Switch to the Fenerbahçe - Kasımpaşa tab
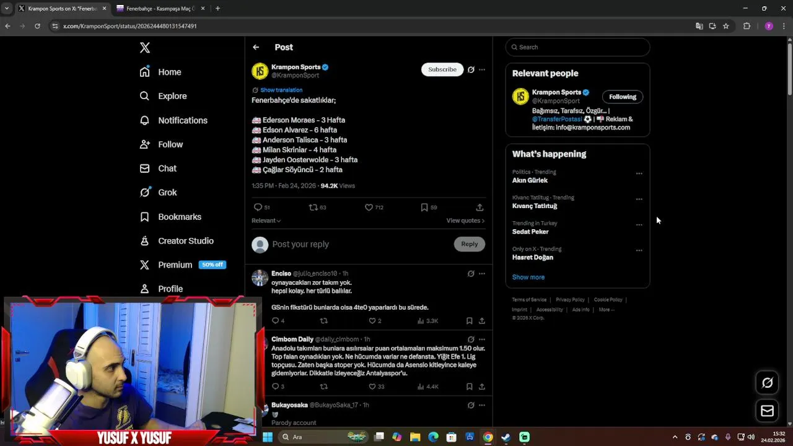This screenshot has width=793, height=446. click(x=160, y=9)
